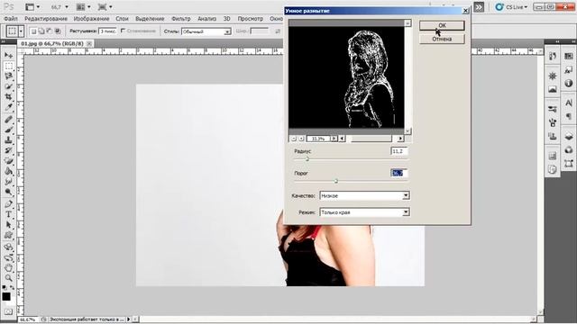Open the Стиль style dropdown in options bar
This screenshot has height=324, width=577.
pos(206,31)
